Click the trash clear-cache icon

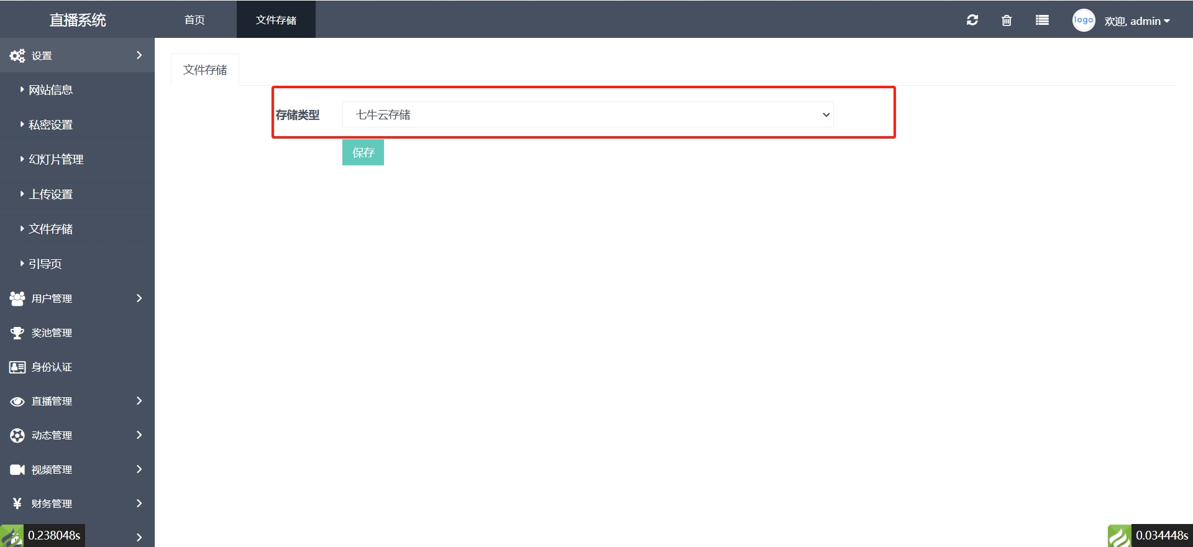[x=1007, y=20]
